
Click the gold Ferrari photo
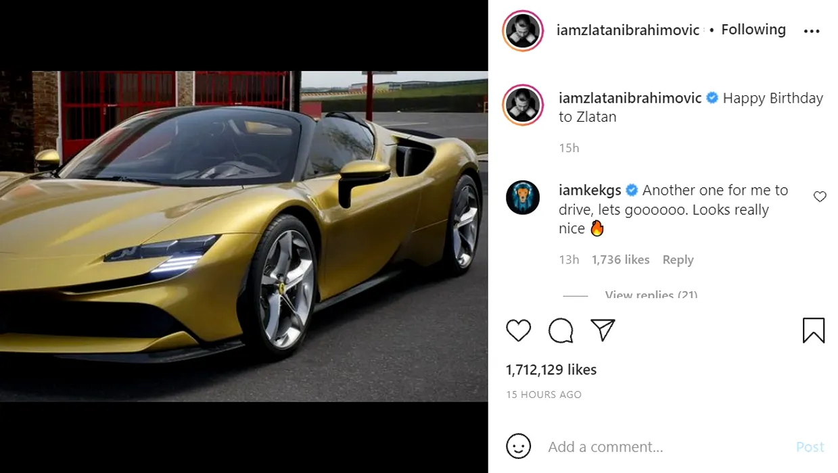243,236
